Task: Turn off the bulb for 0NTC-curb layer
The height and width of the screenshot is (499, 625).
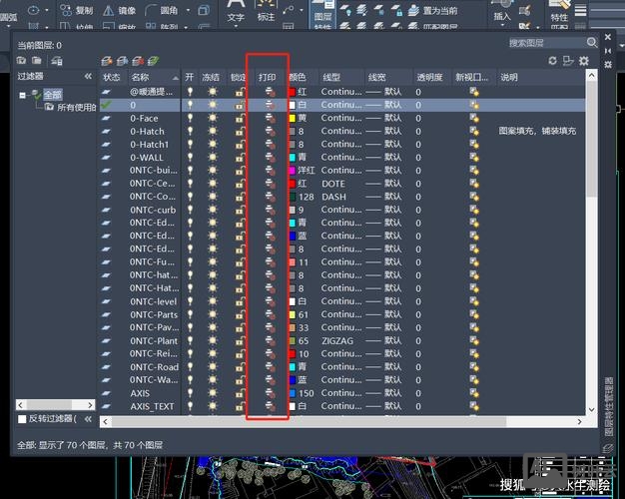Action: (190, 210)
